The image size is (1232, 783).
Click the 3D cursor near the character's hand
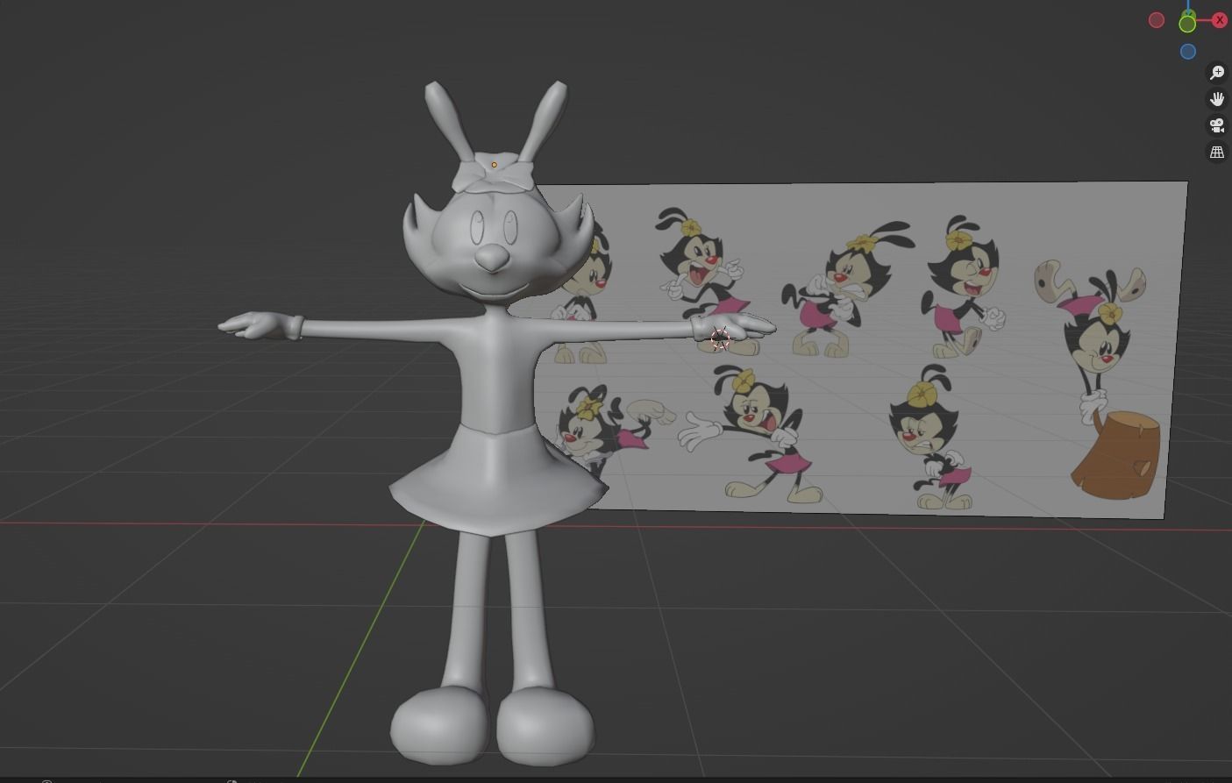pyautogui.click(x=720, y=338)
